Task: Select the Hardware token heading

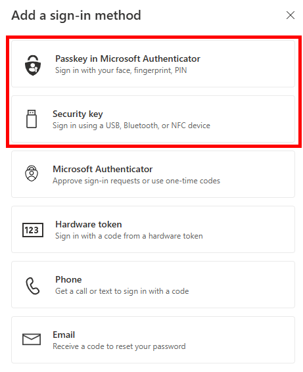Action: pos(89,224)
